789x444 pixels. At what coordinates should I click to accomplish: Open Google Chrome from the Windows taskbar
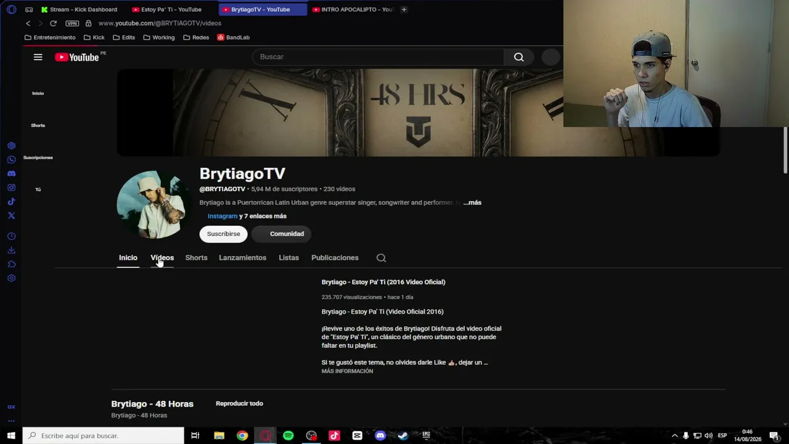(x=242, y=435)
